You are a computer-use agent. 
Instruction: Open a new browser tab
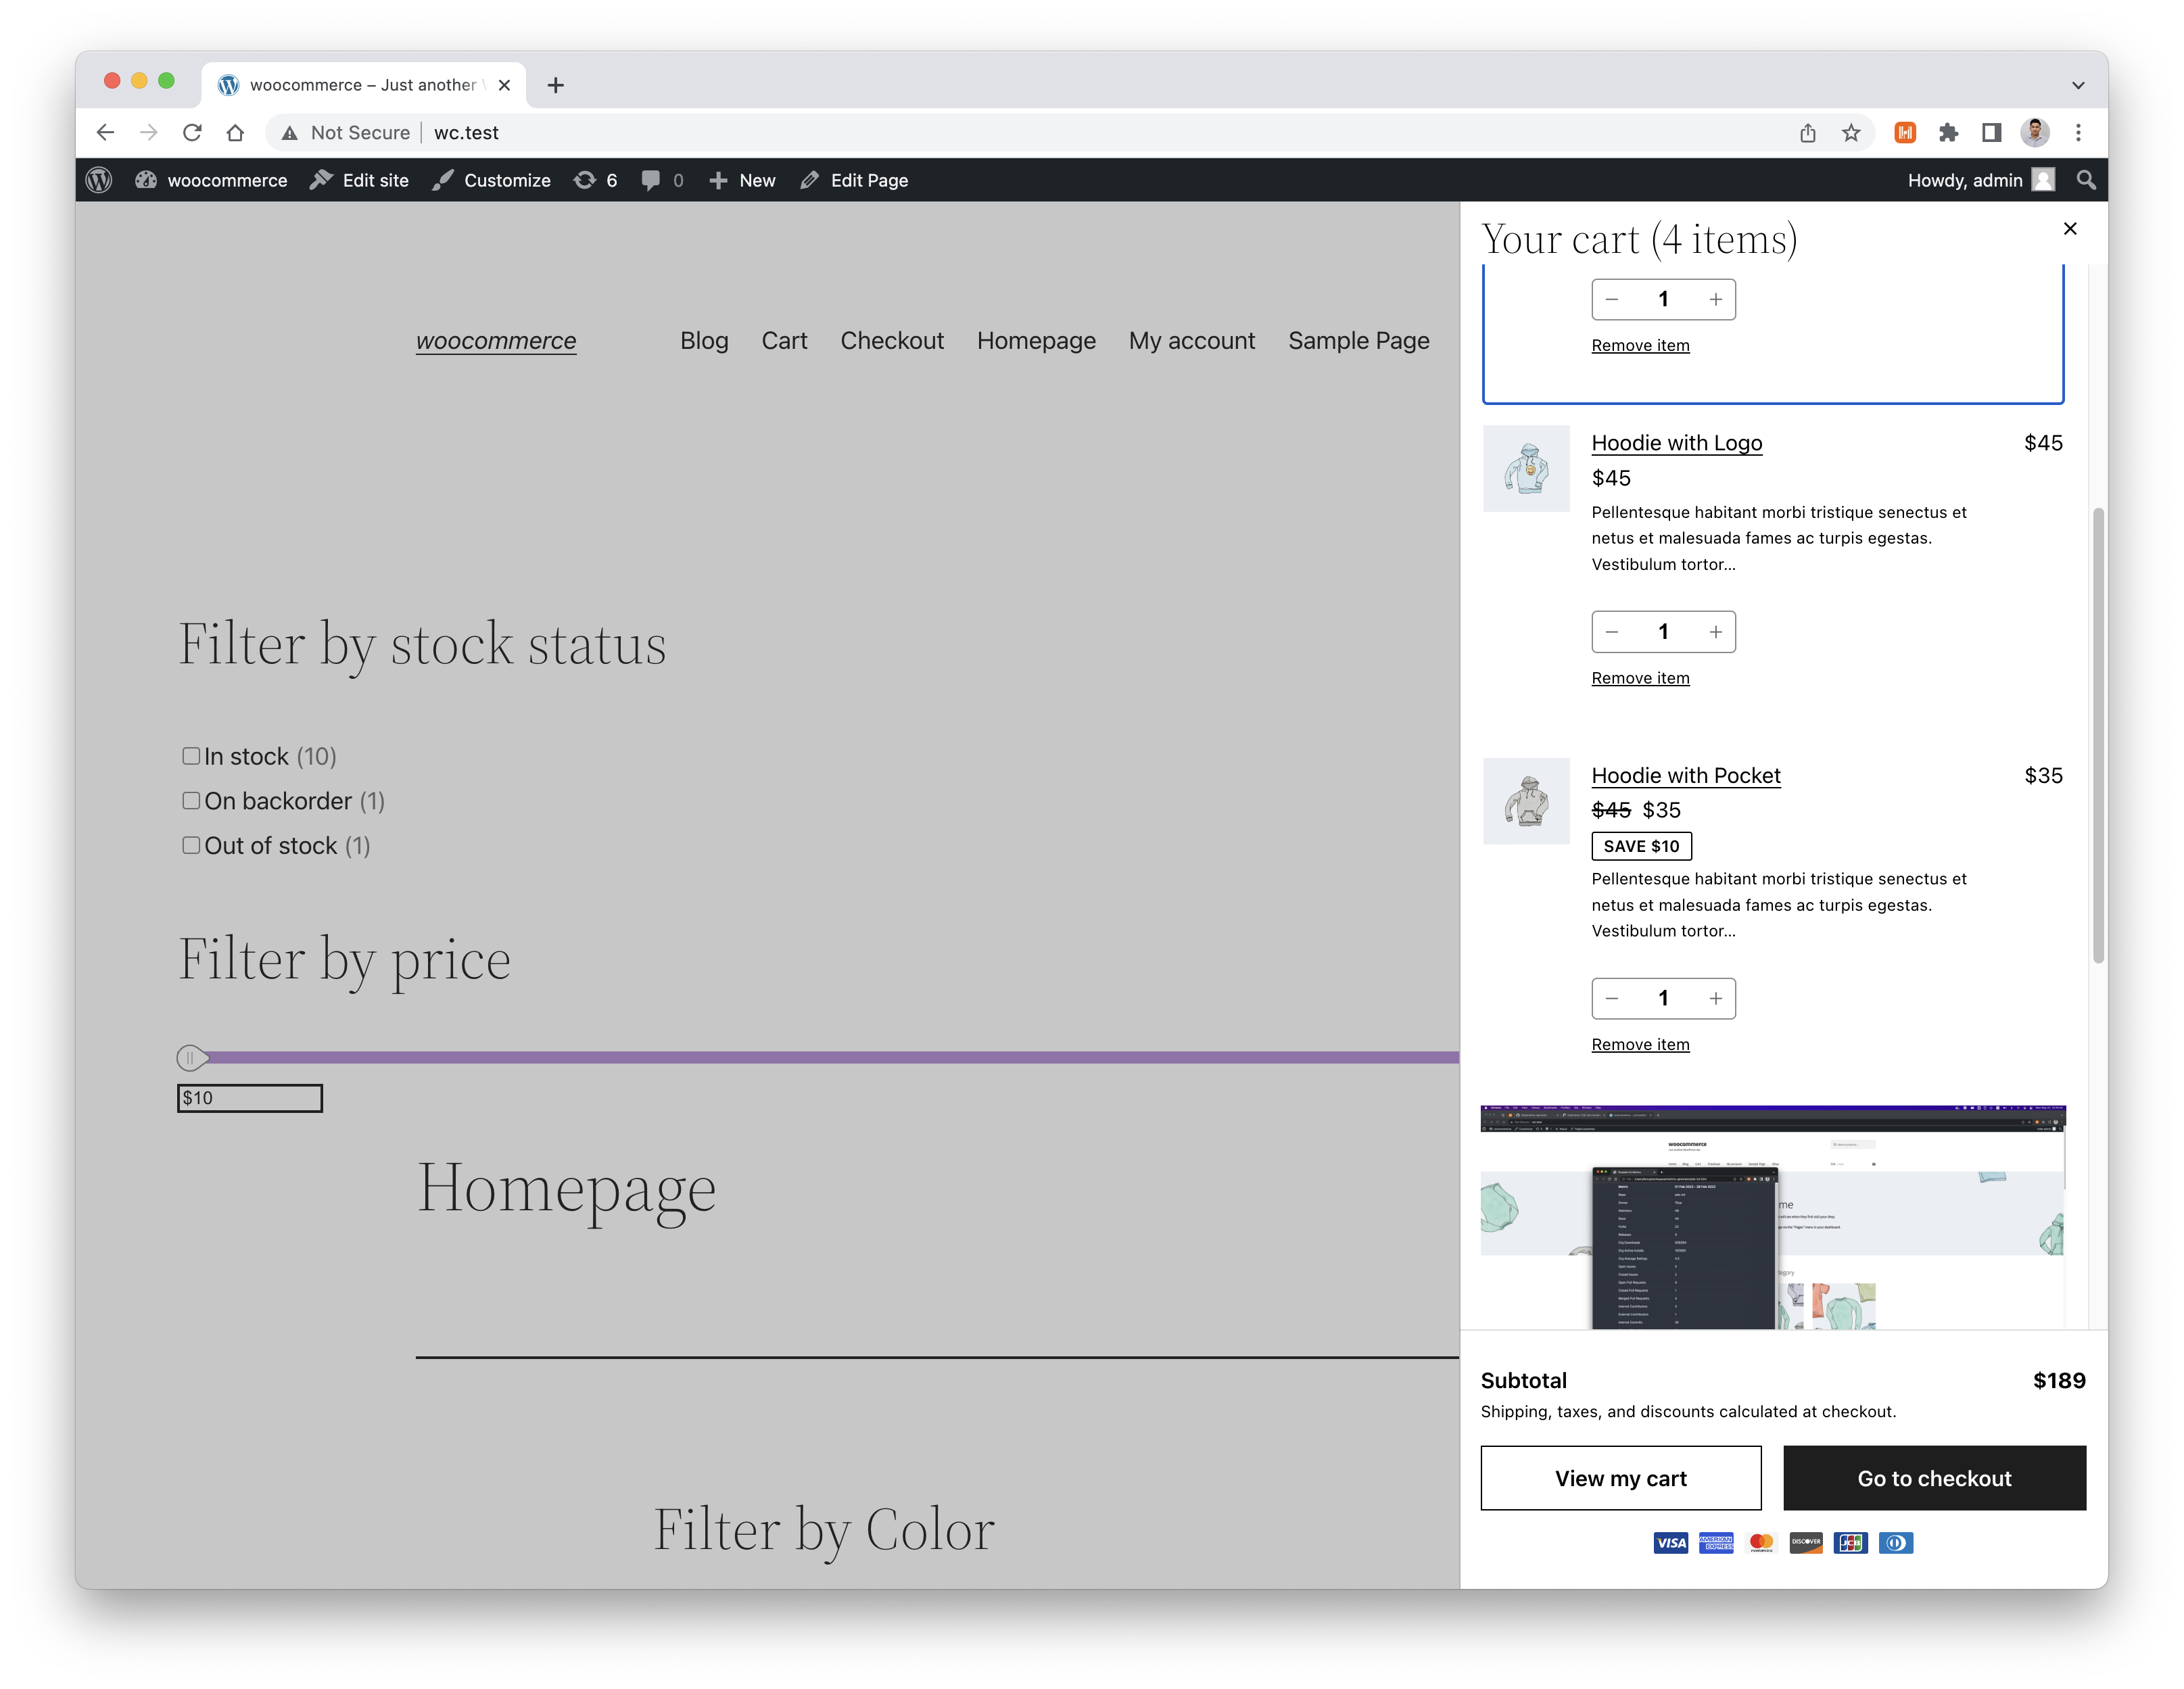[556, 85]
